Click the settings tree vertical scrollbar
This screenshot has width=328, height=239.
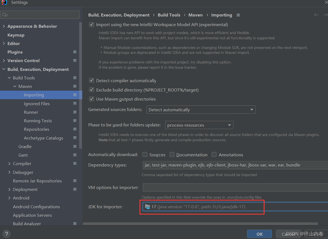[x=80, y=85]
